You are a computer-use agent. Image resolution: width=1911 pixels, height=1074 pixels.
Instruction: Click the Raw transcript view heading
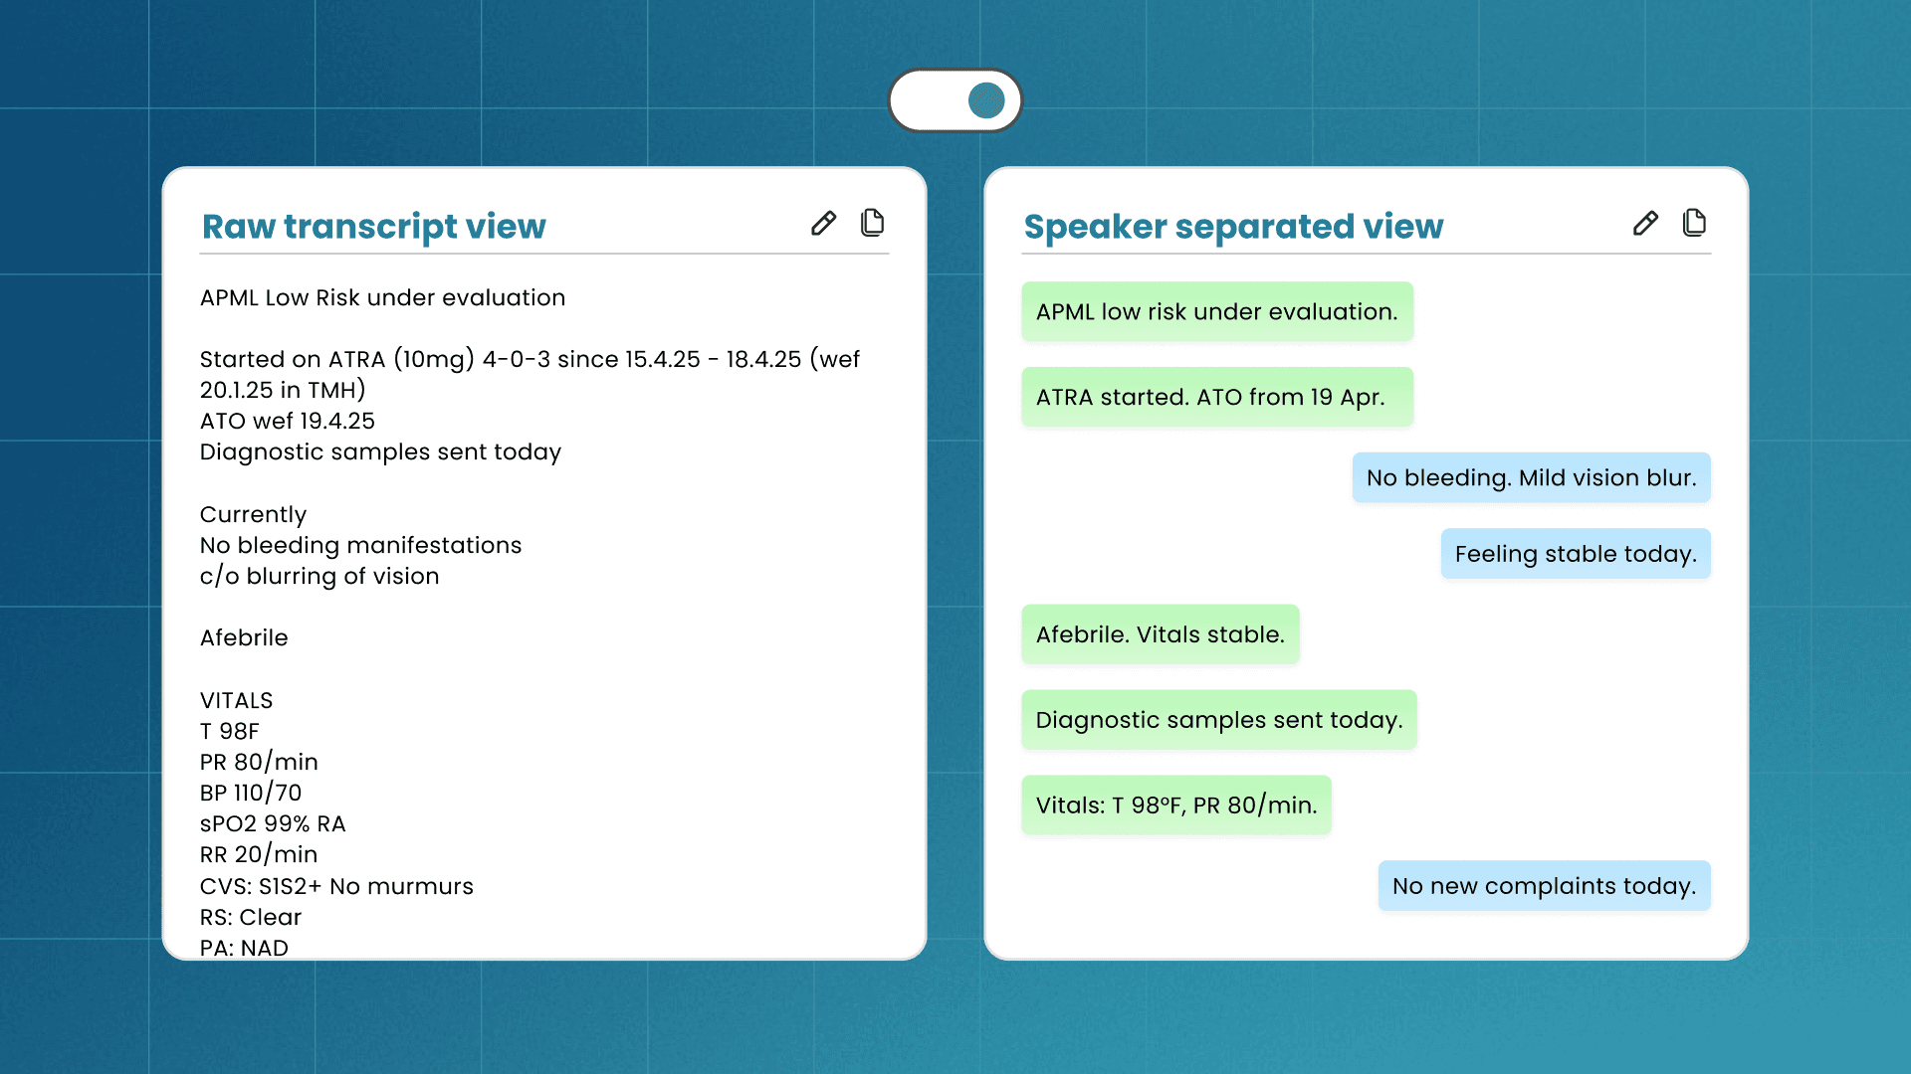click(373, 227)
